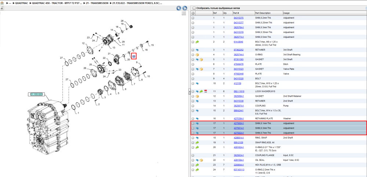The image size is (367, 177).
Task: Click blue arrow icon on RING, SNAP row
Action: (x=197, y=138)
